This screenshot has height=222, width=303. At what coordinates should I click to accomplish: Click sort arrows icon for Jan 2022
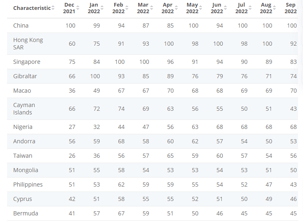[x=102, y=8]
